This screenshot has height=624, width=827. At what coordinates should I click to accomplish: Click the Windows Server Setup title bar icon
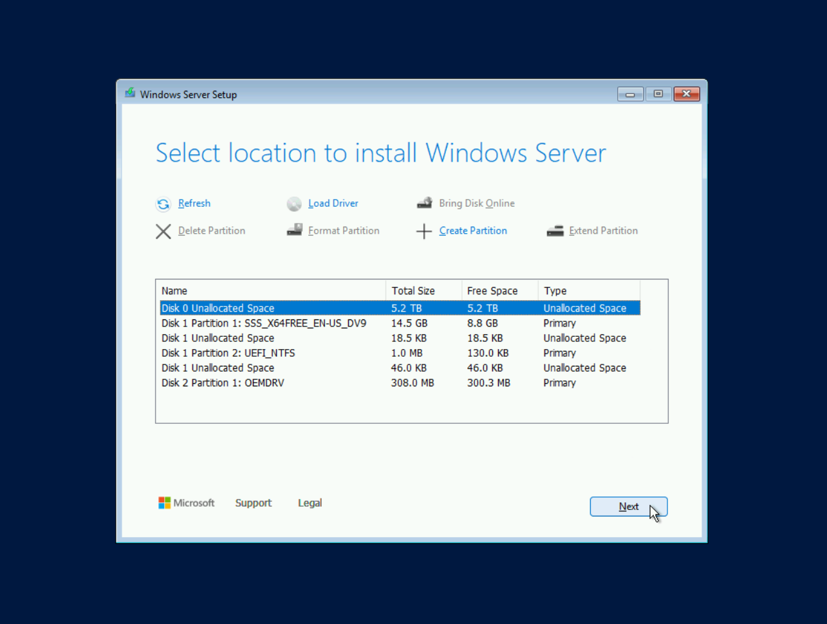(130, 93)
